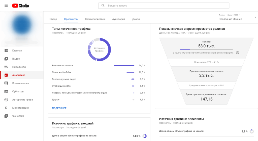Click the Аналитика bar chart icon

pyautogui.click(x=6, y=75)
